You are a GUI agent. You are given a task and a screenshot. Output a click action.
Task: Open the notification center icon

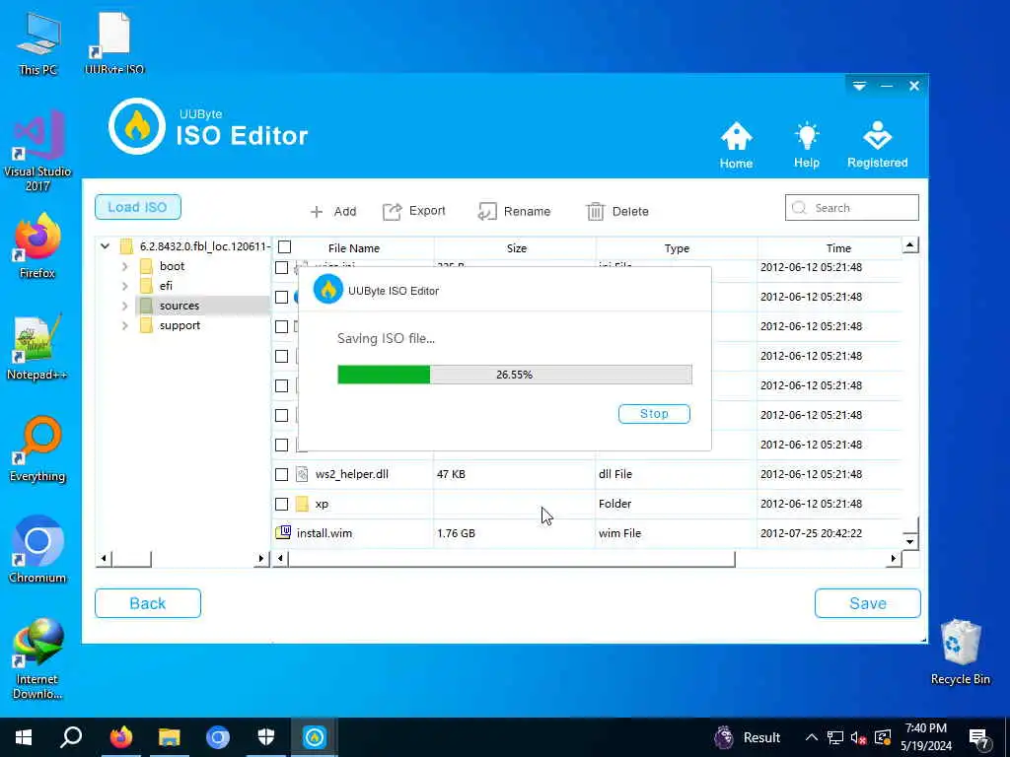coord(979,737)
